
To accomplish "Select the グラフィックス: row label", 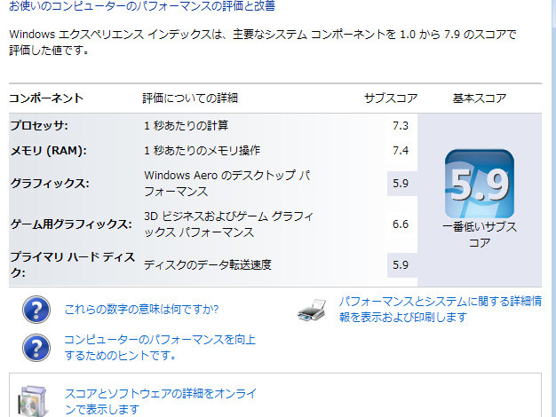I will coord(50,184).
